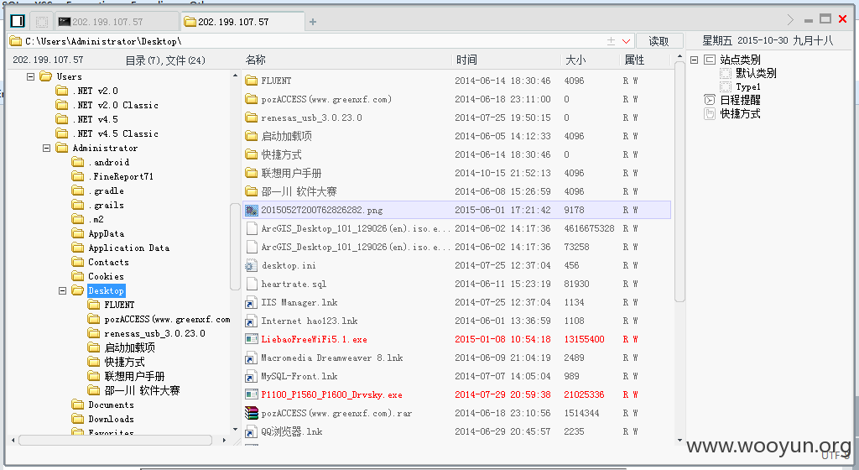Viewport: 859px width, 470px height.
Task: Click the Internet hao123.lnk shortcut icon
Action: point(252,321)
